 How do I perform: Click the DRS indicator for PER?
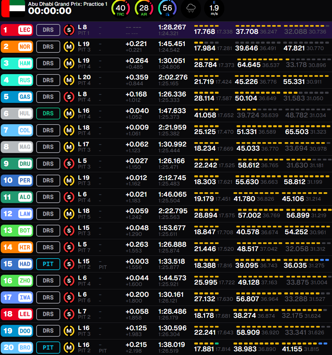48,180
